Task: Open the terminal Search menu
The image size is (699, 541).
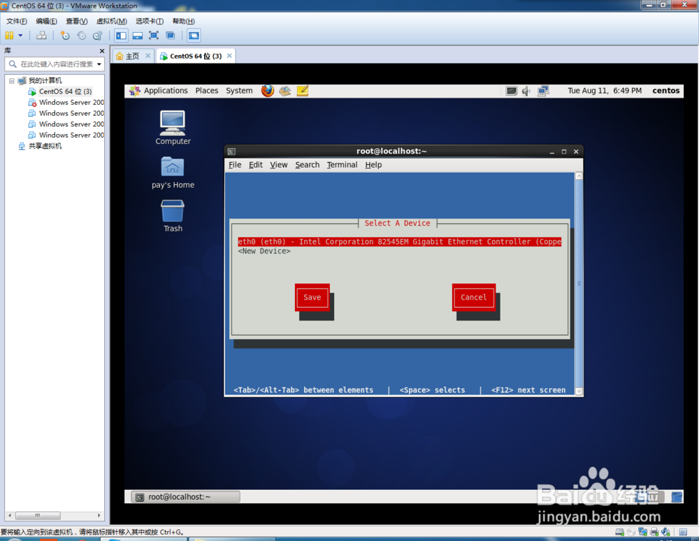Action: pos(307,165)
